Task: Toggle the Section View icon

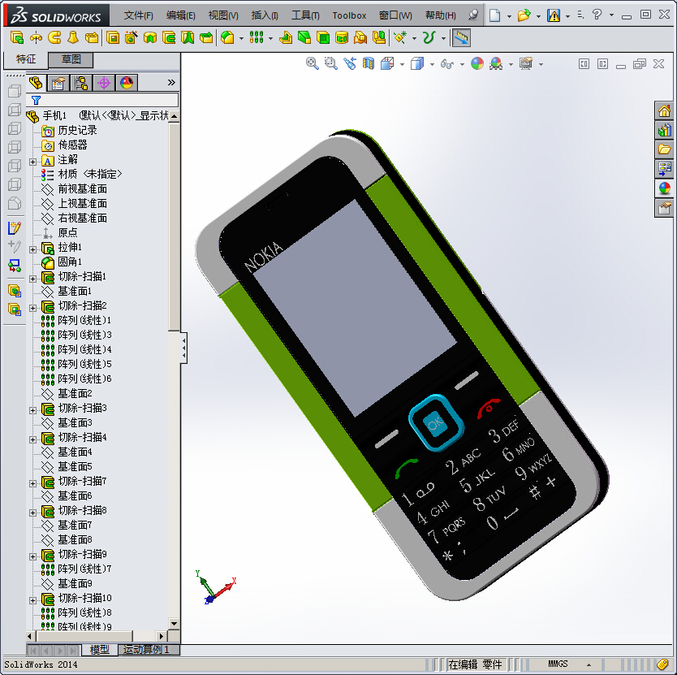Action: (369, 64)
